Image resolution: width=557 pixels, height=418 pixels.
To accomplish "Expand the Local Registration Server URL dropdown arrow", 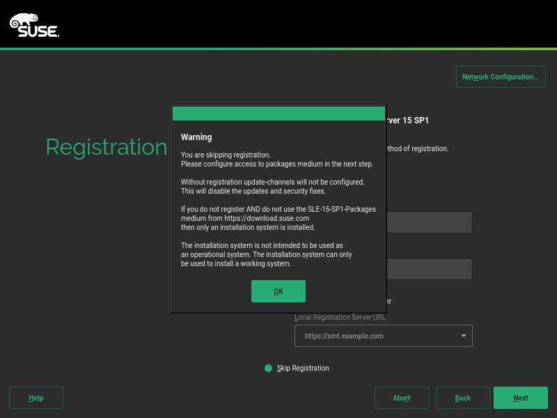I will click(463, 336).
